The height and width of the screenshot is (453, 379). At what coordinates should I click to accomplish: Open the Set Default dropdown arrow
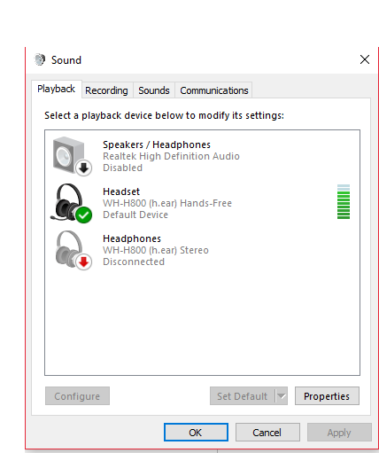(x=282, y=396)
